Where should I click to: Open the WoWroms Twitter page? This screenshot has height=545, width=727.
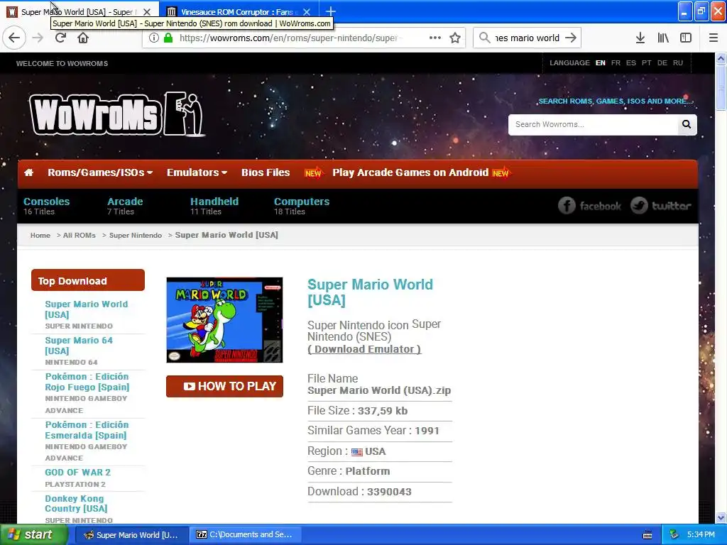(x=661, y=205)
